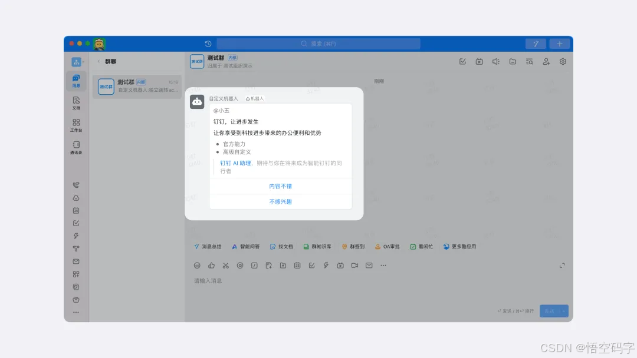Click the more dots at sidebar bottom

(76, 312)
